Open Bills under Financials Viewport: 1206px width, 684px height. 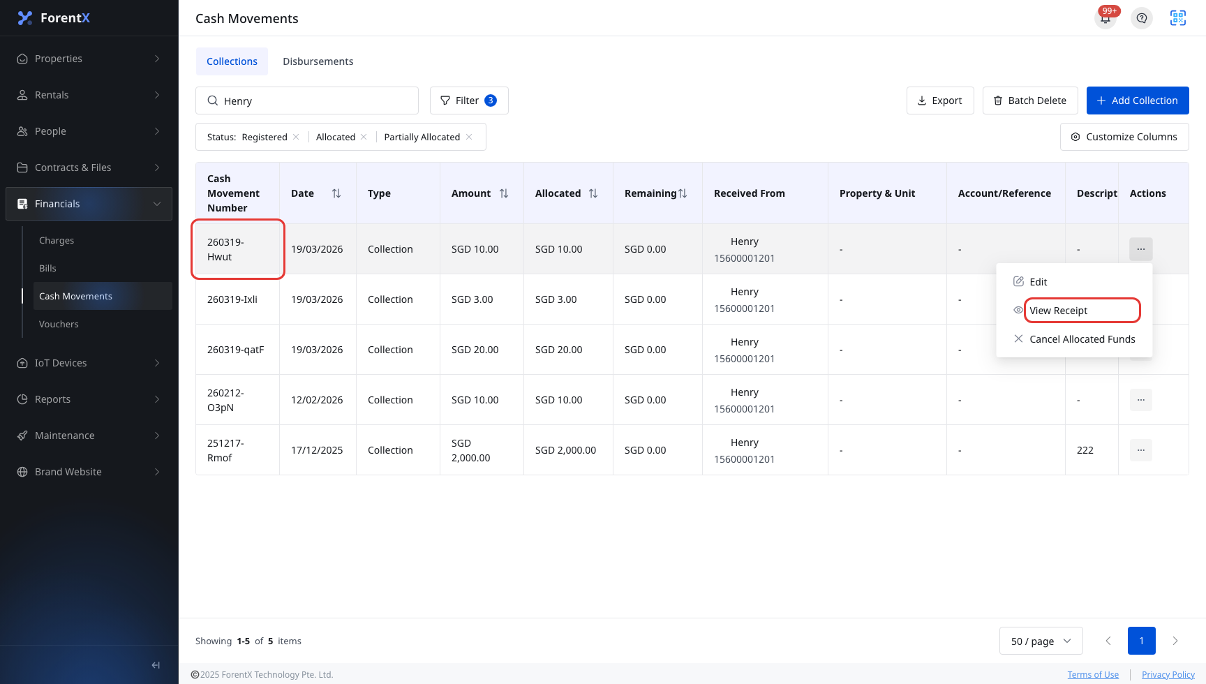(x=103, y=268)
